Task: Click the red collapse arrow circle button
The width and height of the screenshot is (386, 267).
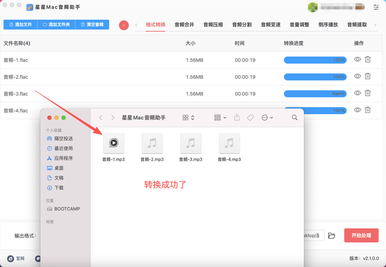Action: tap(124, 25)
